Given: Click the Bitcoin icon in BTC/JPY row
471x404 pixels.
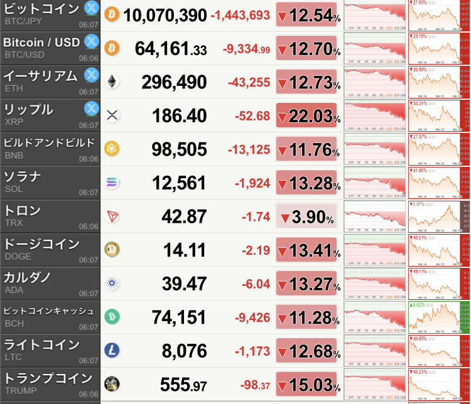Looking at the screenshot, I should click(x=112, y=14).
